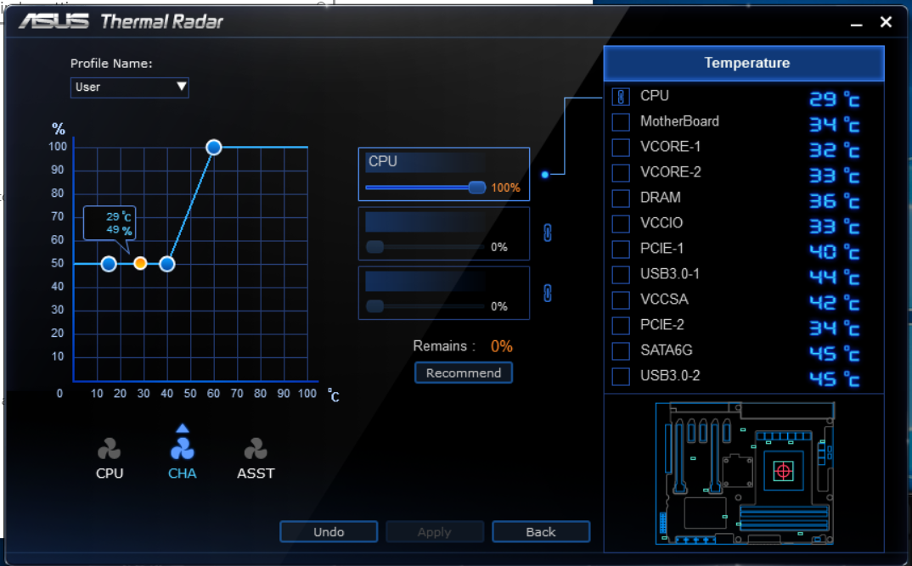Viewport: 912px width, 566px height.
Task: Click the chain link icon beside second slider
Action: click(x=548, y=233)
